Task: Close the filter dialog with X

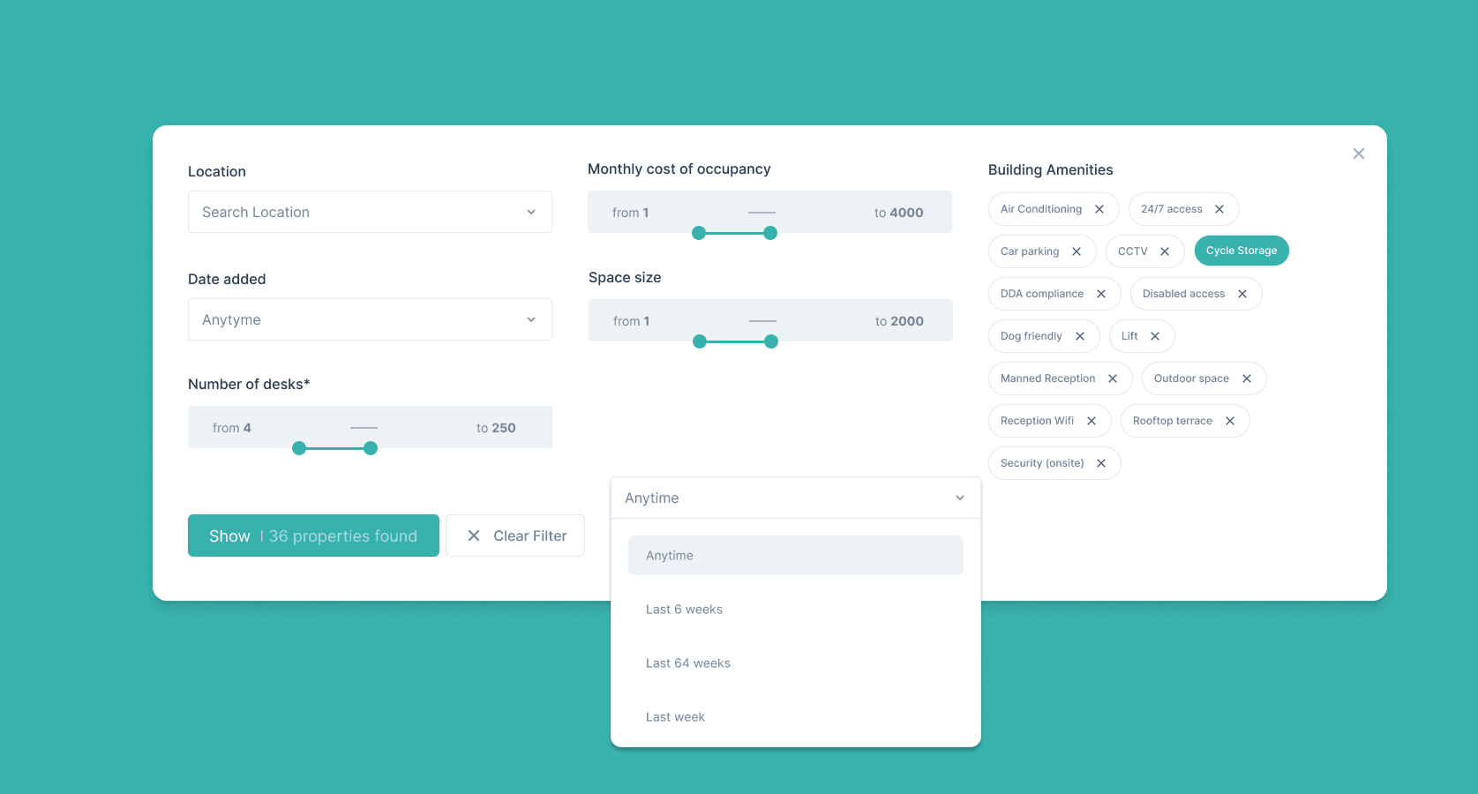Action: (1359, 154)
